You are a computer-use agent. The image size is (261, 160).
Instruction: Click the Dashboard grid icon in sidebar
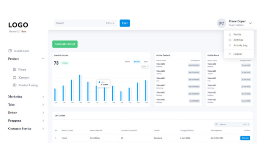point(10,51)
